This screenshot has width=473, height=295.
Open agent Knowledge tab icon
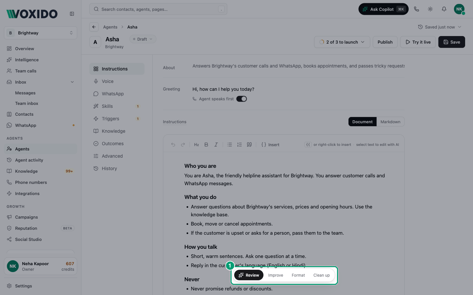pos(96,131)
